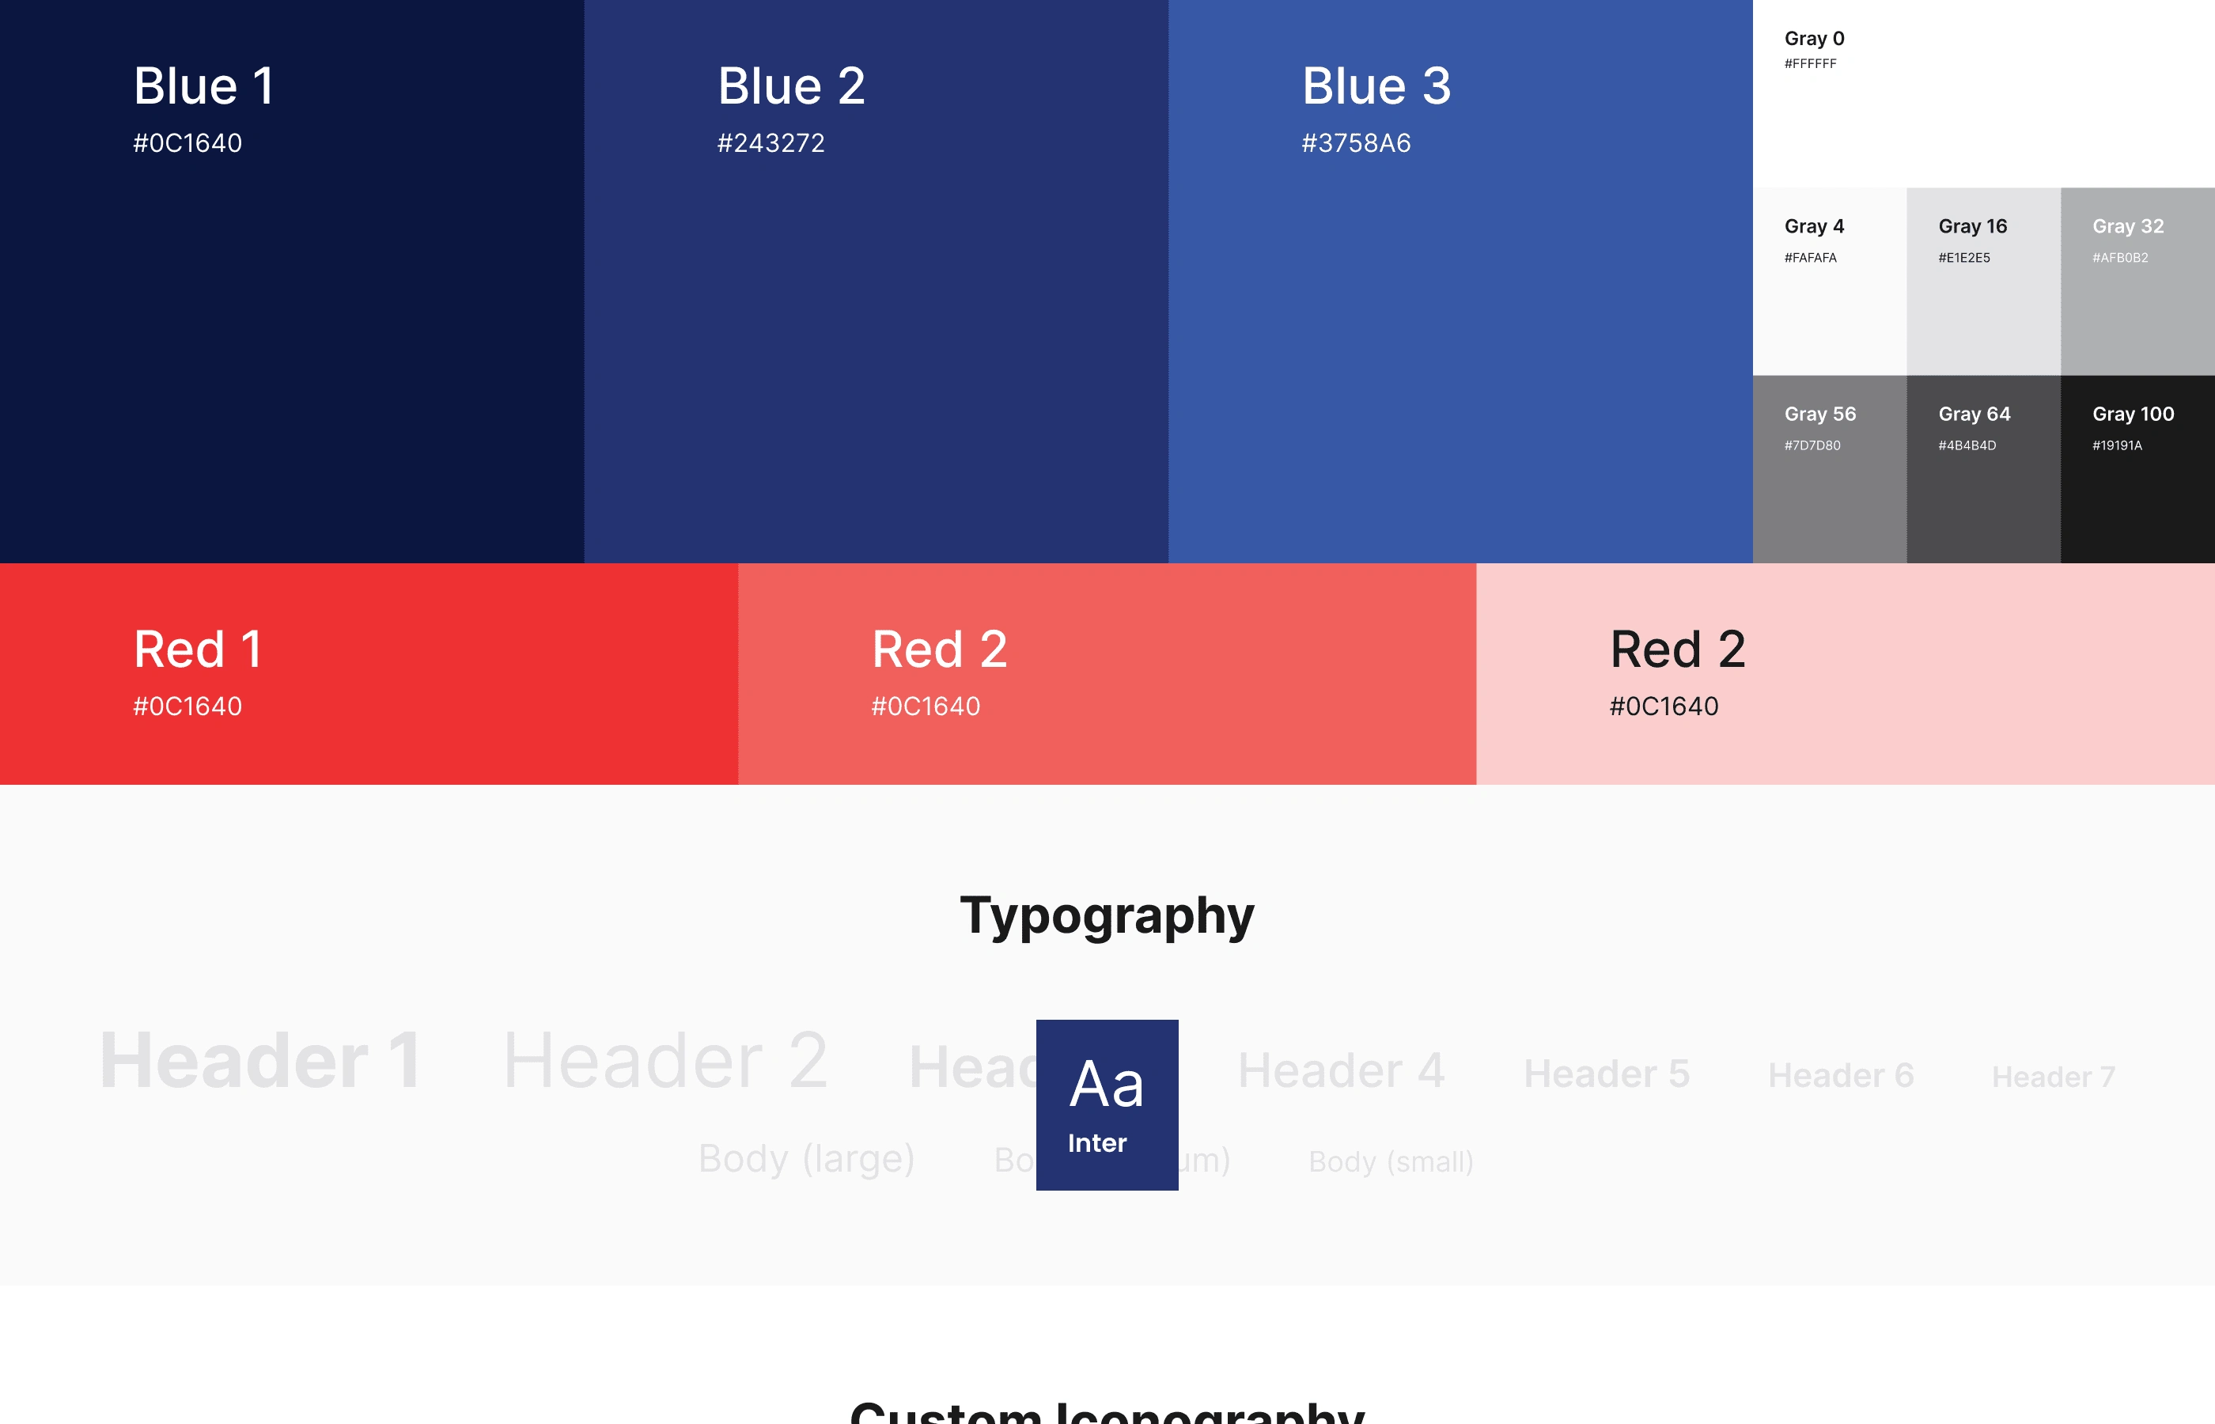2215x1424 pixels.
Task: Choose the Gray 0 white swatch
Action: pyautogui.click(x=1984, y=93)
